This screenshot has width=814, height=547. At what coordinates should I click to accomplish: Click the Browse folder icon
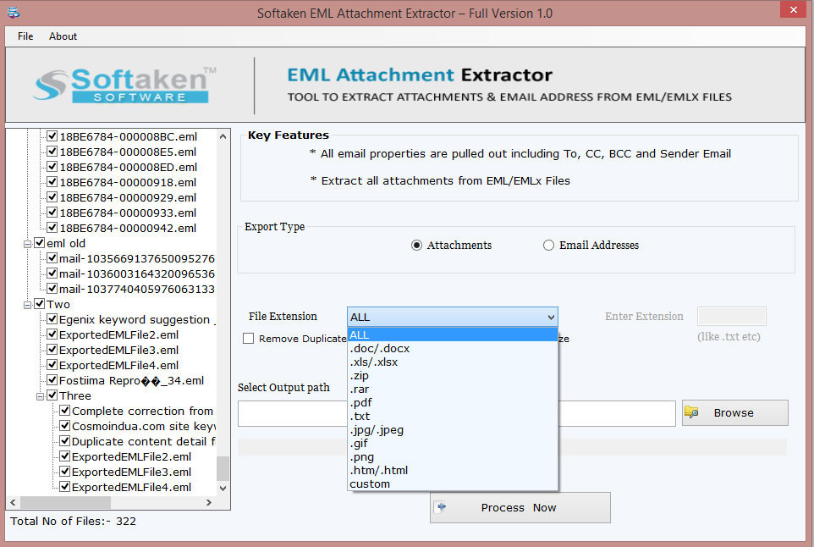coord(691,412)
